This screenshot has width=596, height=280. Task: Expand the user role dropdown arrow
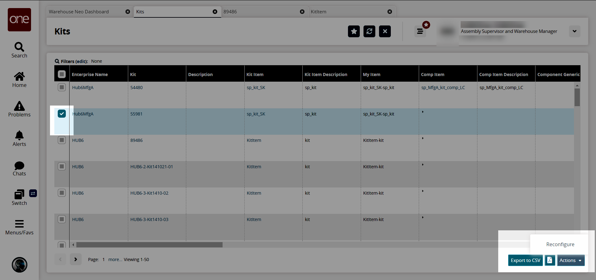[x=574, y=31]
